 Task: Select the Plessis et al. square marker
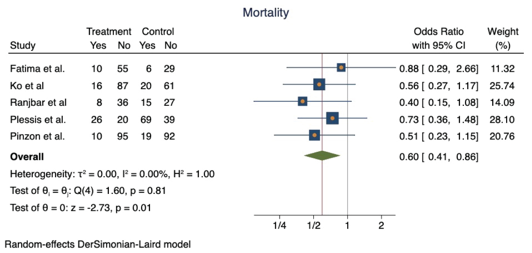click(x=332, y=118)
